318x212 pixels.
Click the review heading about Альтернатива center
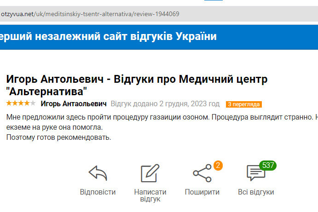[x=136, y=85]
